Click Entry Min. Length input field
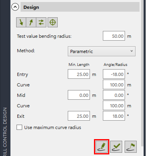Image resolution: width=146 pixels, height=156 pixels. click(79, 74)
